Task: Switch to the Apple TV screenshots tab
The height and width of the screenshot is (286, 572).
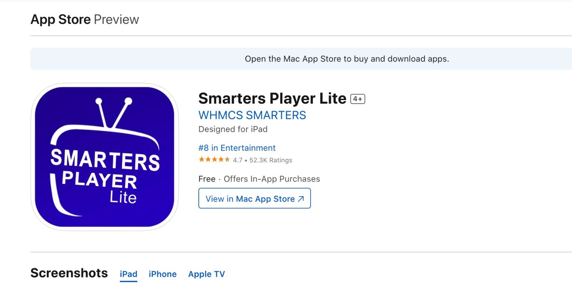Action: 207,274
